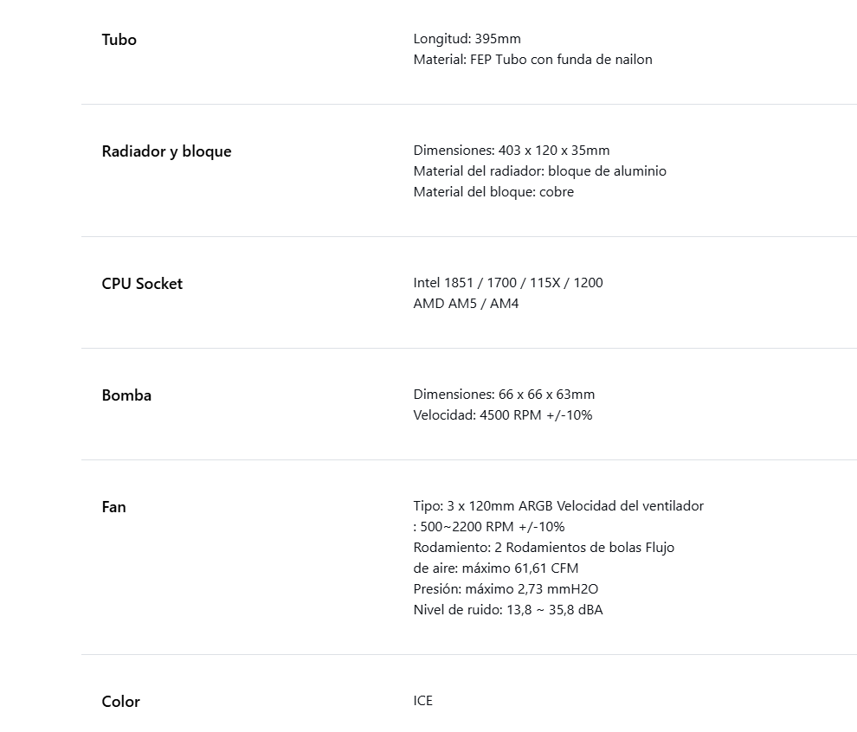Click the 66 x 66 x 63mm dimensions
The image size is (857, 732).
[x=504, y=395]
